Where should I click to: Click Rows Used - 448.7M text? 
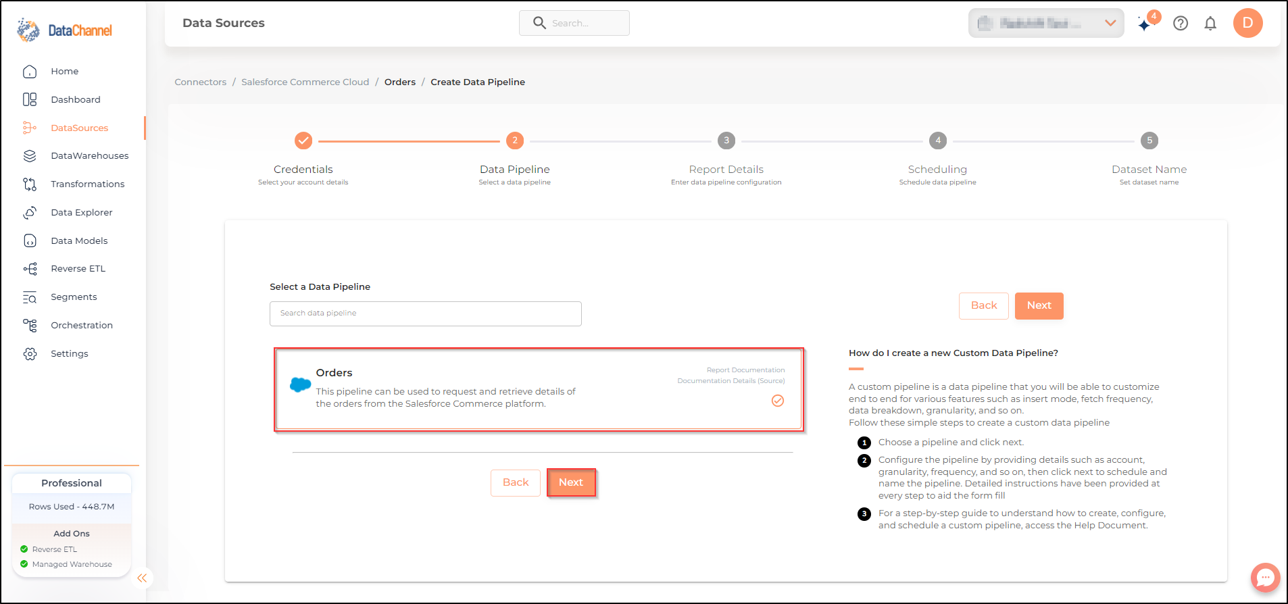pyautogui.click(x=72, y=507)
